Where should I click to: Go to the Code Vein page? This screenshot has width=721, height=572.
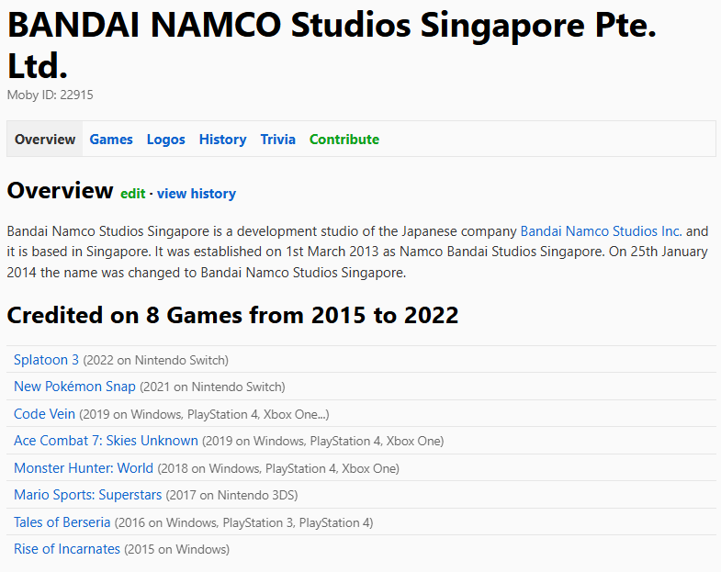pyautogui.click(x=44, y=414)
